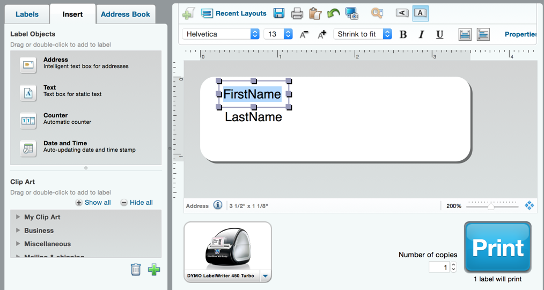Screen dimensions: 544x290
Task: Toggle bold formatting
Action: coord(403,34)
